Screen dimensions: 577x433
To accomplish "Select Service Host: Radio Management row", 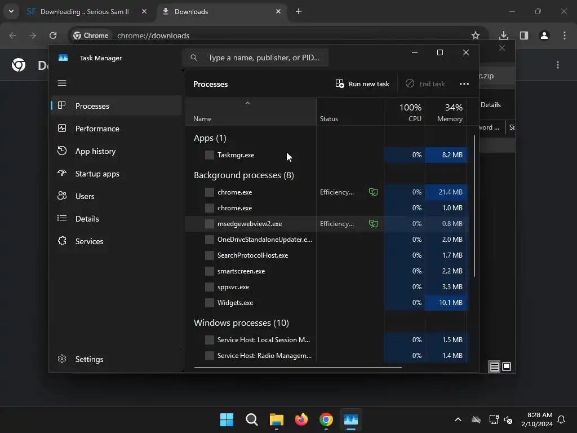I will (326, 356).
